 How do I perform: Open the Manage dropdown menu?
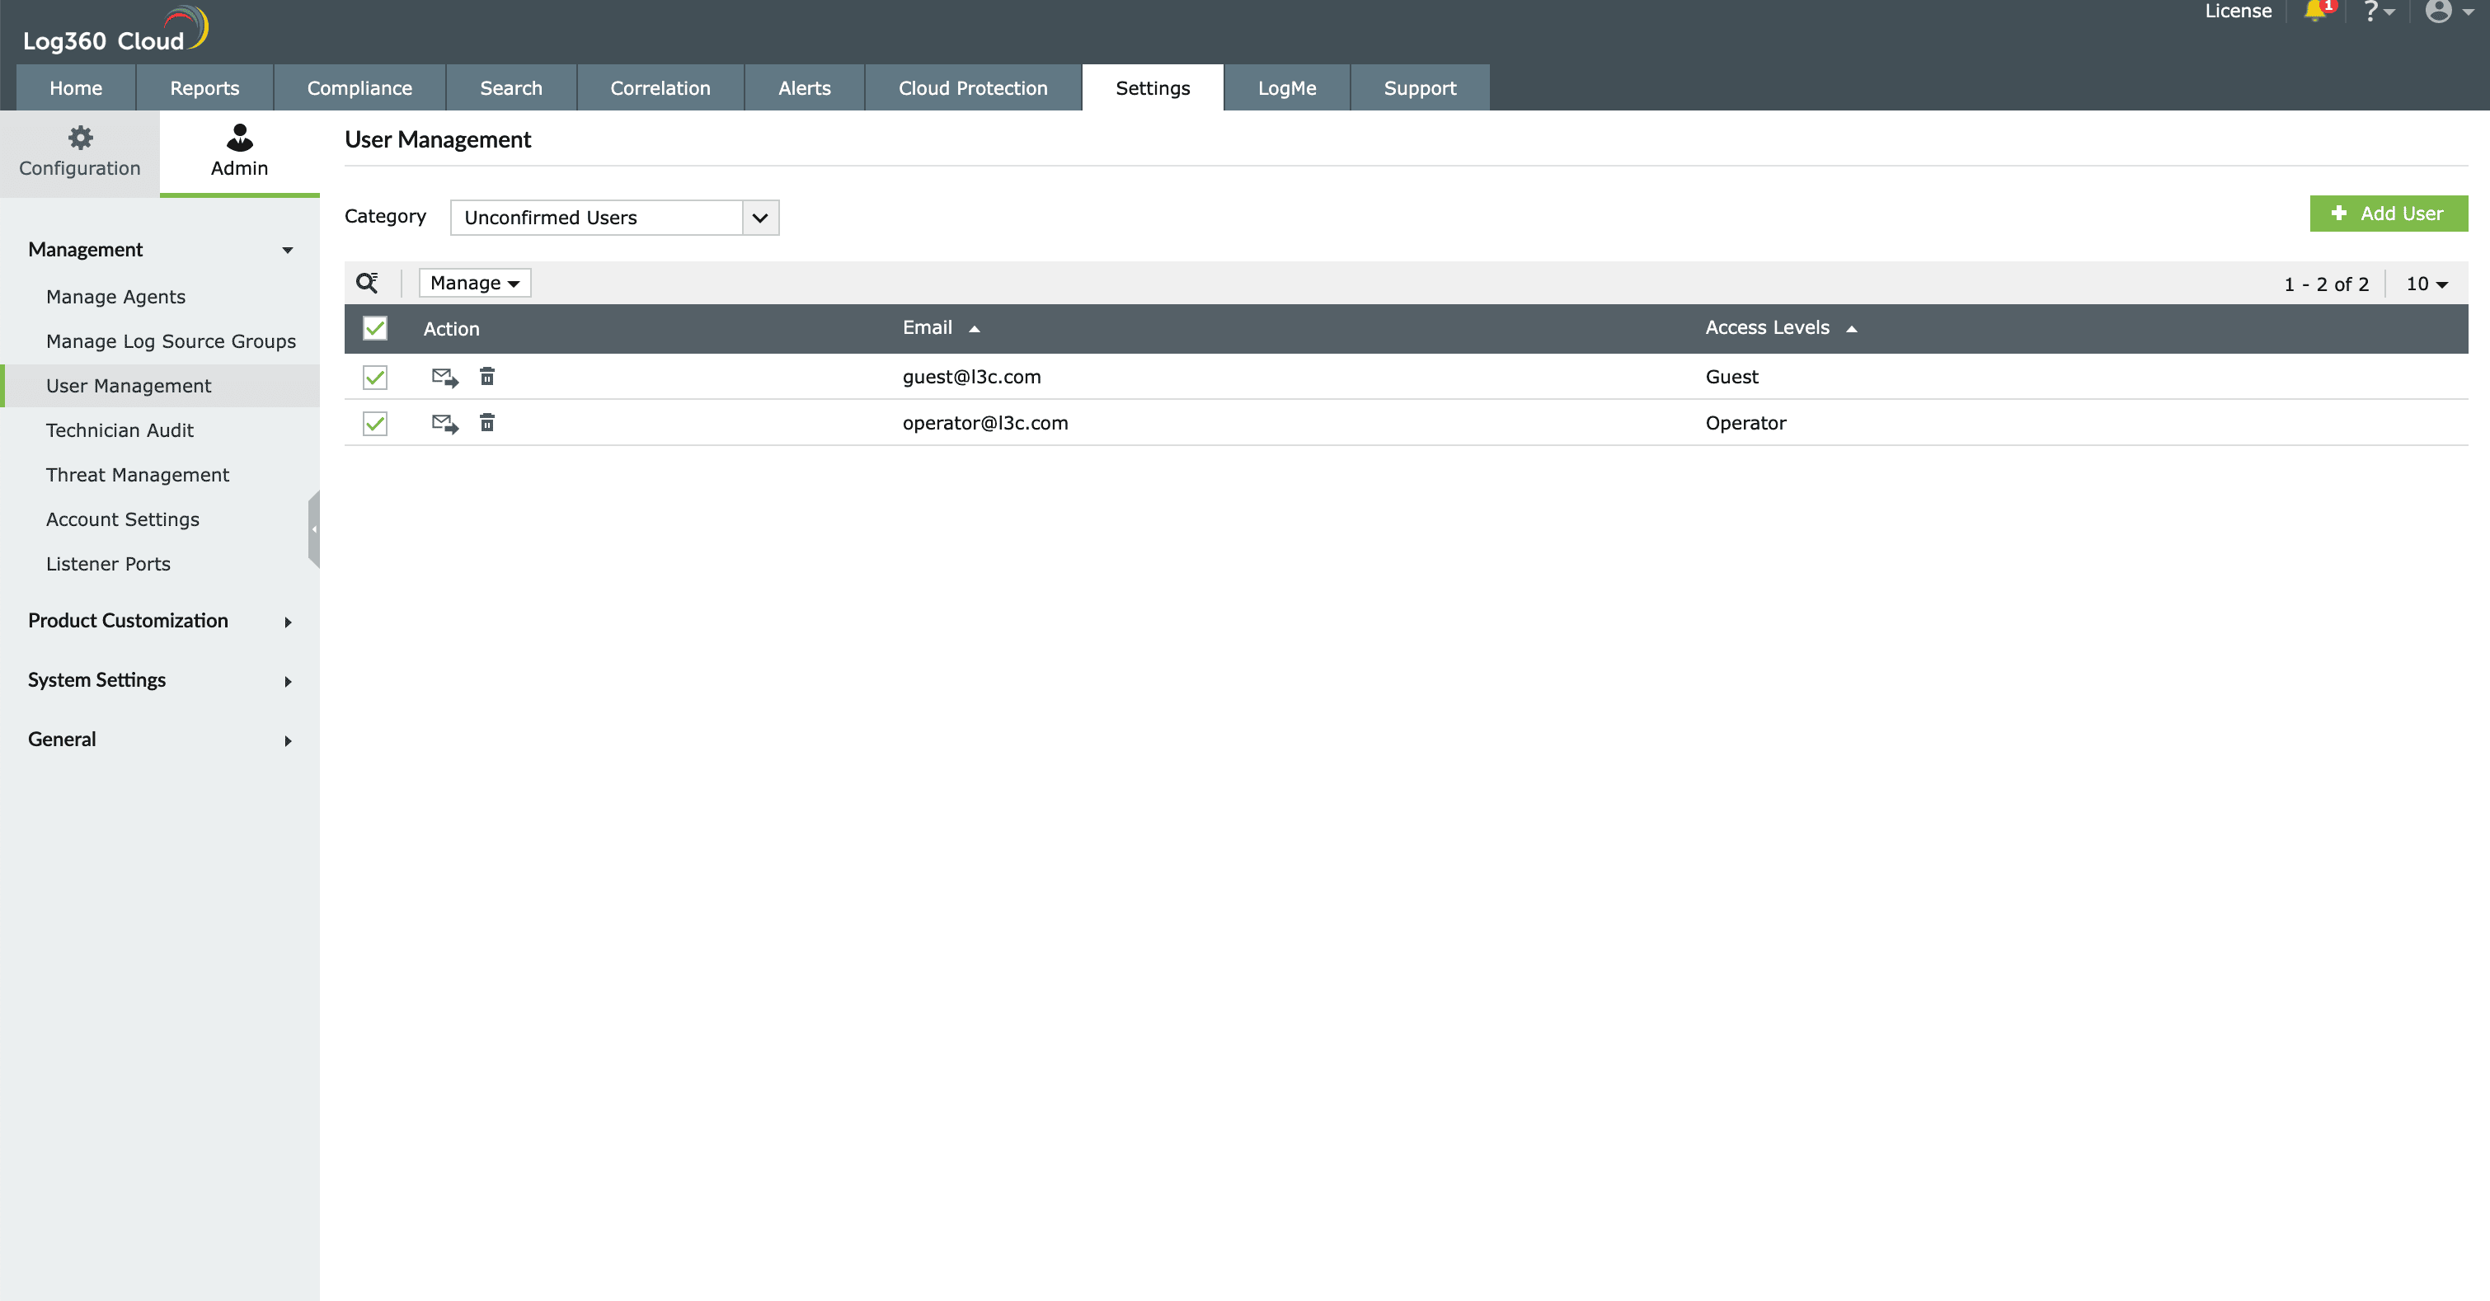click(475, 282)
